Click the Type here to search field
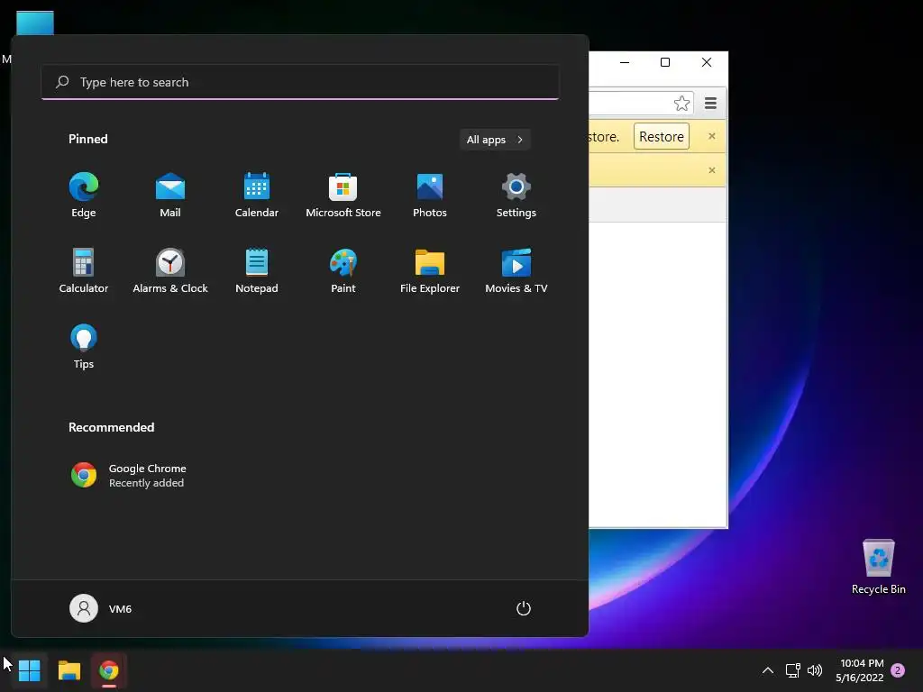The width and height of the screenshot is (923, 692). click(x=300, y=82)
